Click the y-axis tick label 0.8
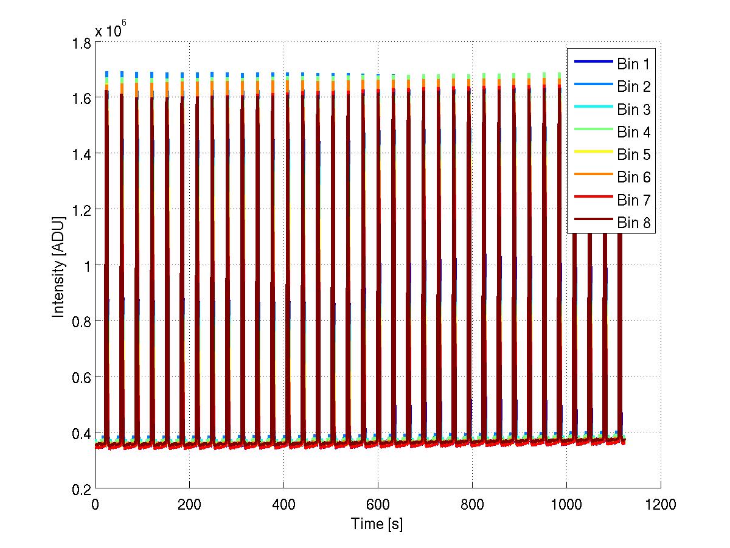This screenshot has width=730, height=548. (x=80, y=321)
